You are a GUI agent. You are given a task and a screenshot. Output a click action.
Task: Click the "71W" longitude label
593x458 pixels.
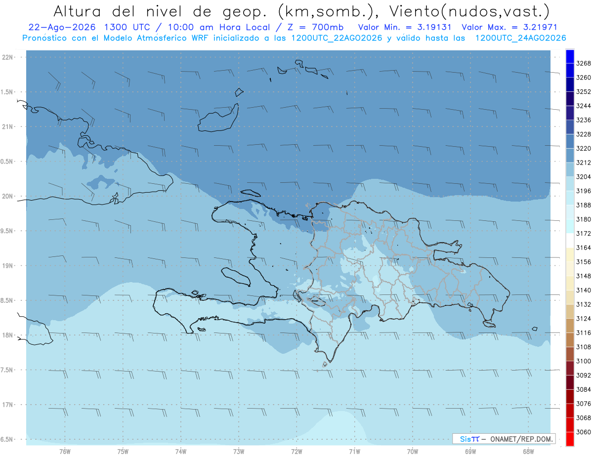354,451
